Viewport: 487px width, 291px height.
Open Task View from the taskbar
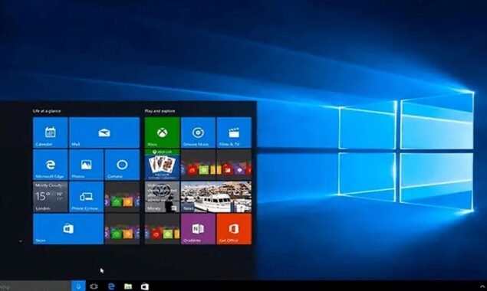[94, 286]
